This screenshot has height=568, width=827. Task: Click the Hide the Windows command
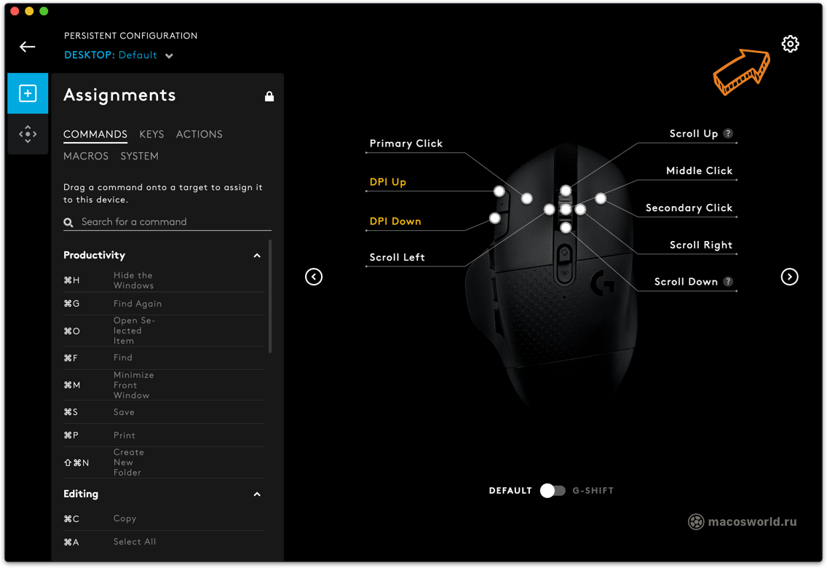(x=164, y=280)
